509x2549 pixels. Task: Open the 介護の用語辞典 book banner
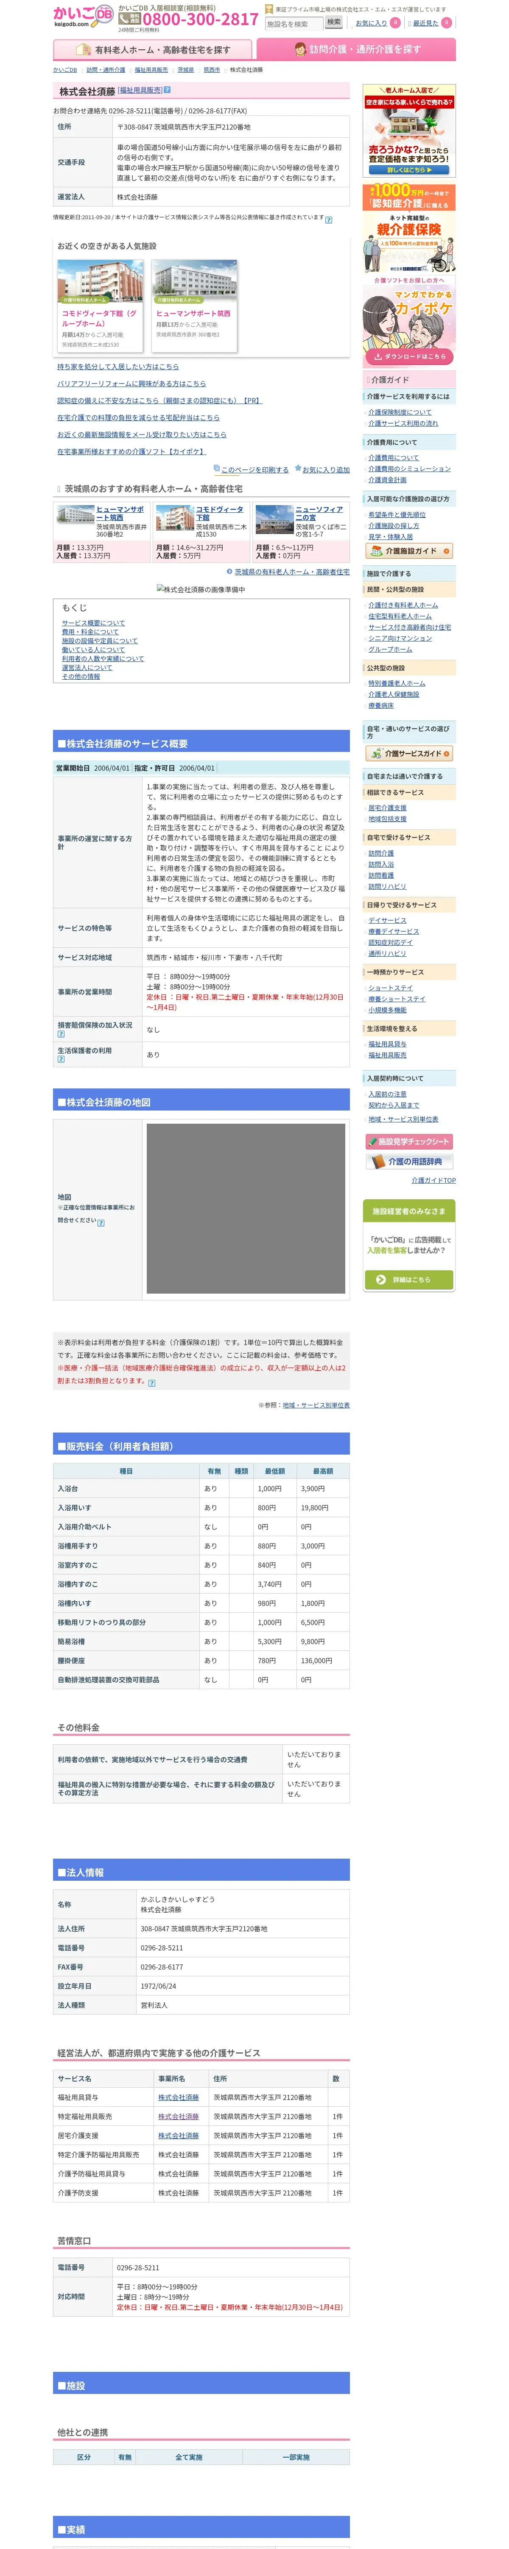(409, 1161)
